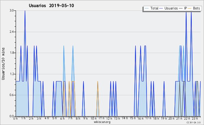Click the '21 h' x-axis label

(180, 119)
